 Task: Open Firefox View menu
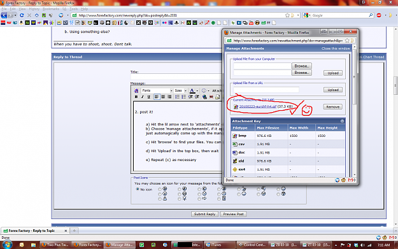tap(22, 9)
